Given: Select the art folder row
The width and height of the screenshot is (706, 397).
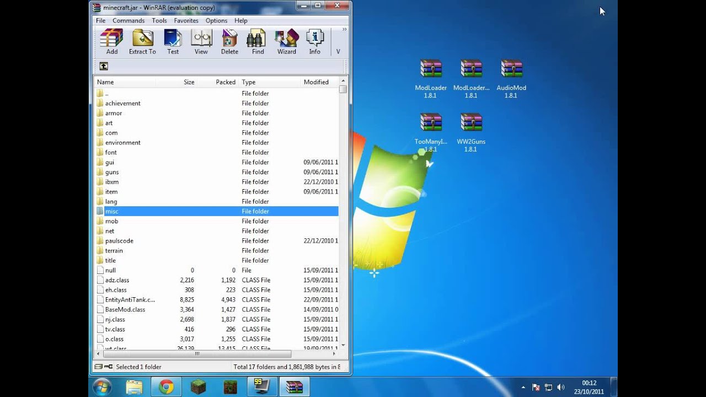Looking at the screenshot, I should pos(216,123).
